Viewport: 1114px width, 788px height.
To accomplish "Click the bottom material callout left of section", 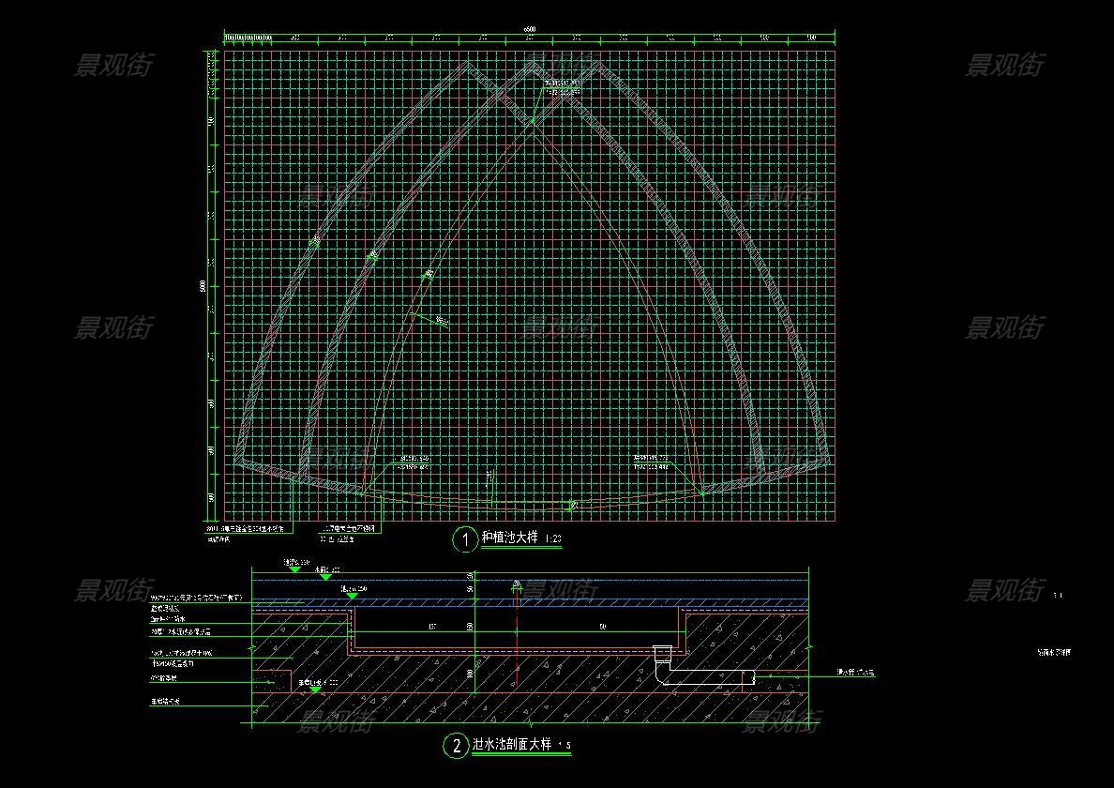I will [166, 701].
